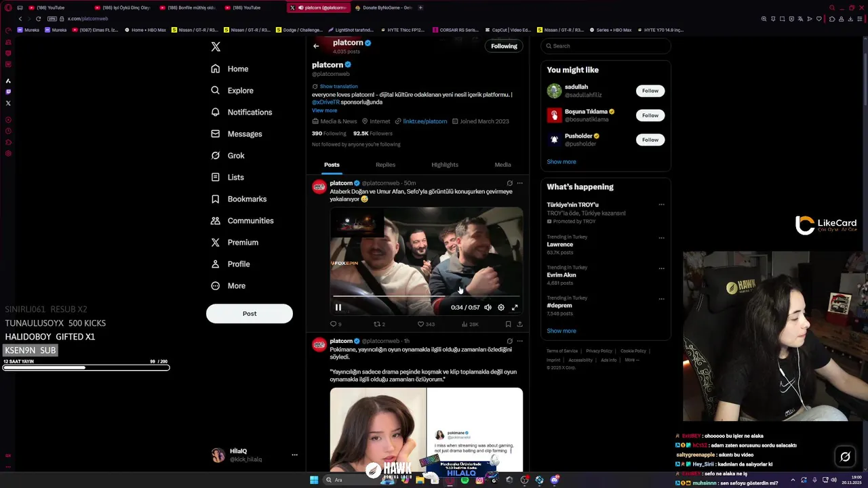Open three-dot menu on first post

[x=519, y=183]
